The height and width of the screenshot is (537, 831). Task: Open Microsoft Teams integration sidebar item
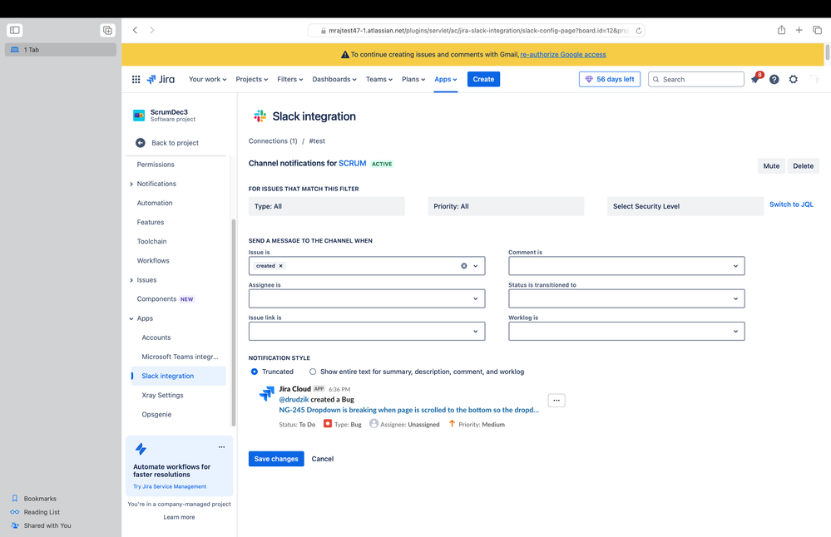[180, 357]
